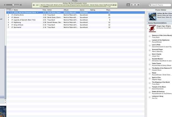Open Diablo III Overture title link
The width and height of the screenshot is (172, 117).
click(x=158, y=91)
